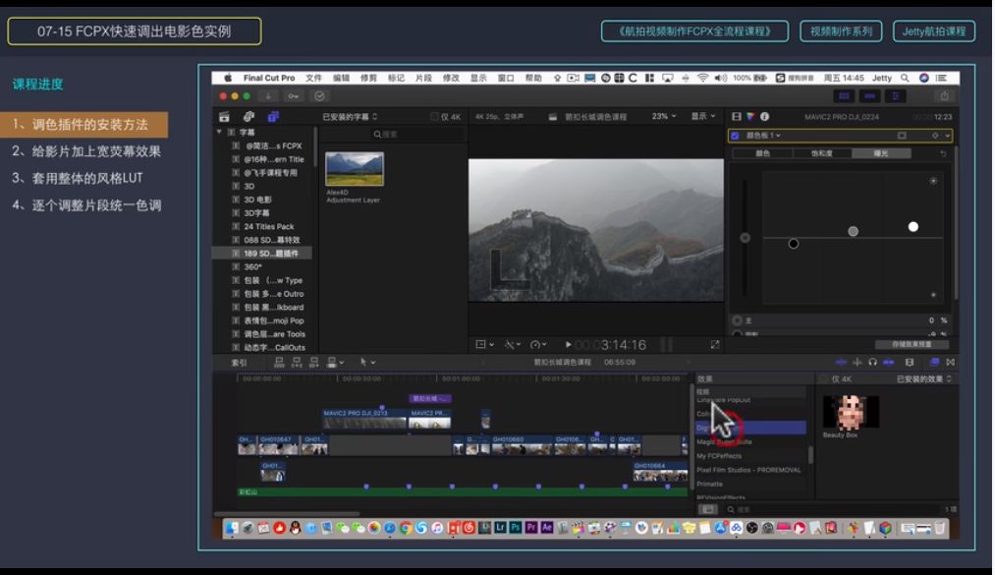Viewport: 995px width, 575px height.
Task: Click the share export icon
Action: [x=944, y=96]
